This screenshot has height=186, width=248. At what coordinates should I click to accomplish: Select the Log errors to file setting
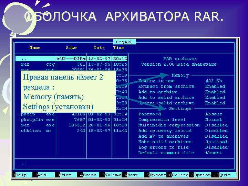[164, 147]
